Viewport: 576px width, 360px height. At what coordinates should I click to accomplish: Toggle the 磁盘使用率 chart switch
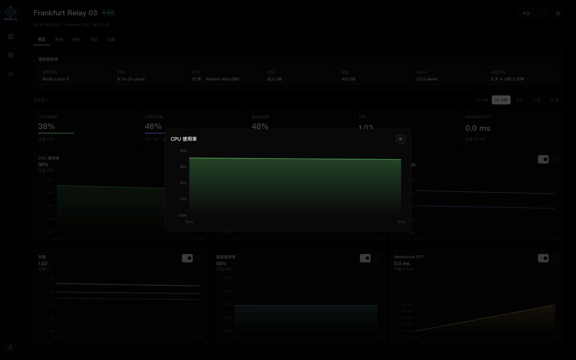click(x=365, y=258)
